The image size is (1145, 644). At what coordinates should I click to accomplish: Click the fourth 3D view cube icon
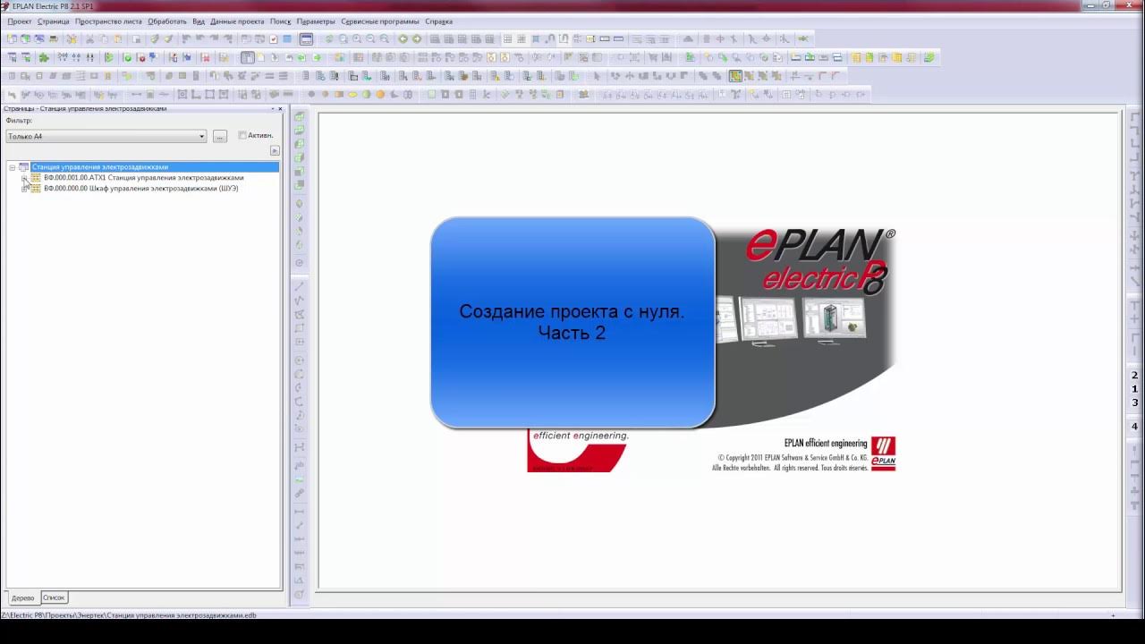click(x=300, y=157)
